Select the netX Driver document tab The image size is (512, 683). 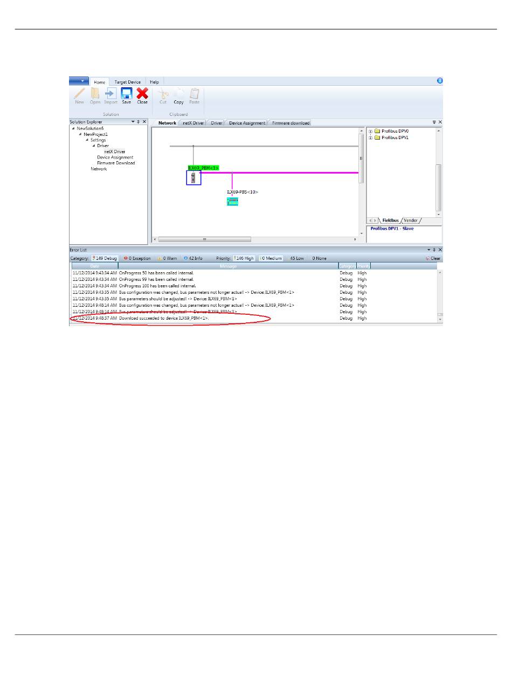[x=193, y=123]
